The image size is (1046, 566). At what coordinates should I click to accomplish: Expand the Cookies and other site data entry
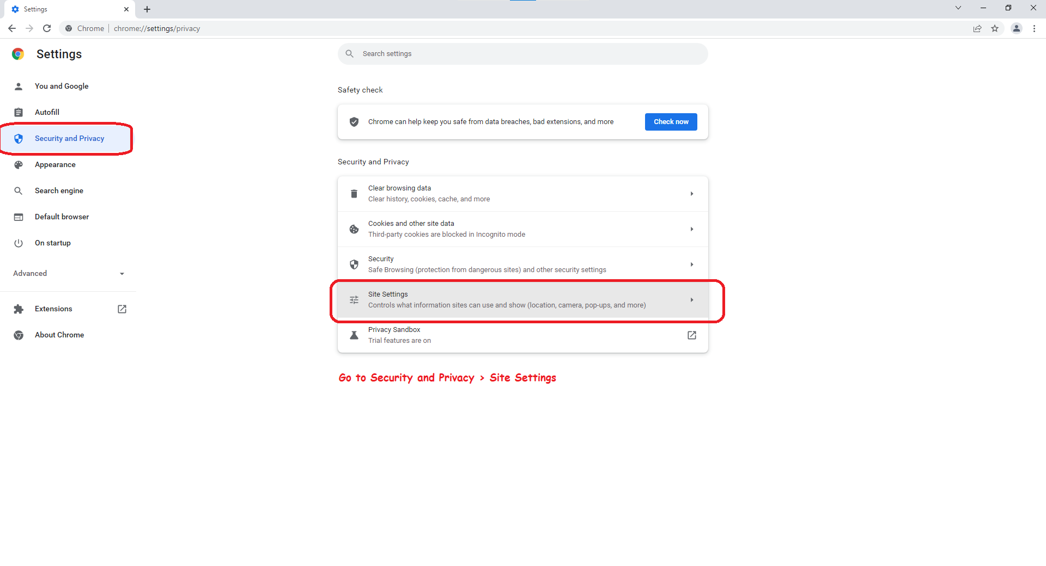coord(523,229)
